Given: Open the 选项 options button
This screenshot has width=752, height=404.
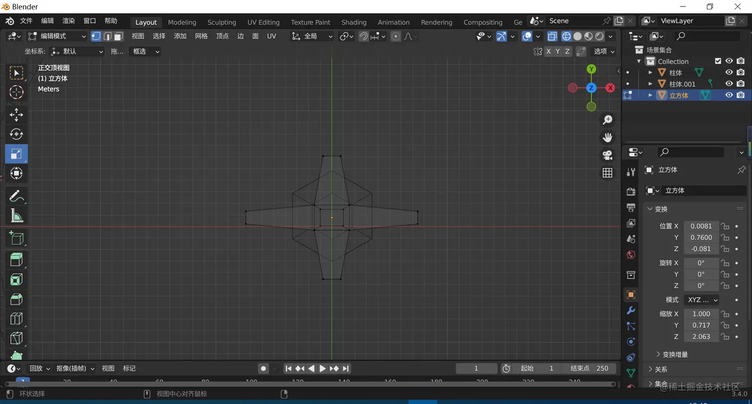Looking at the screenshot, I should [604, 51].
